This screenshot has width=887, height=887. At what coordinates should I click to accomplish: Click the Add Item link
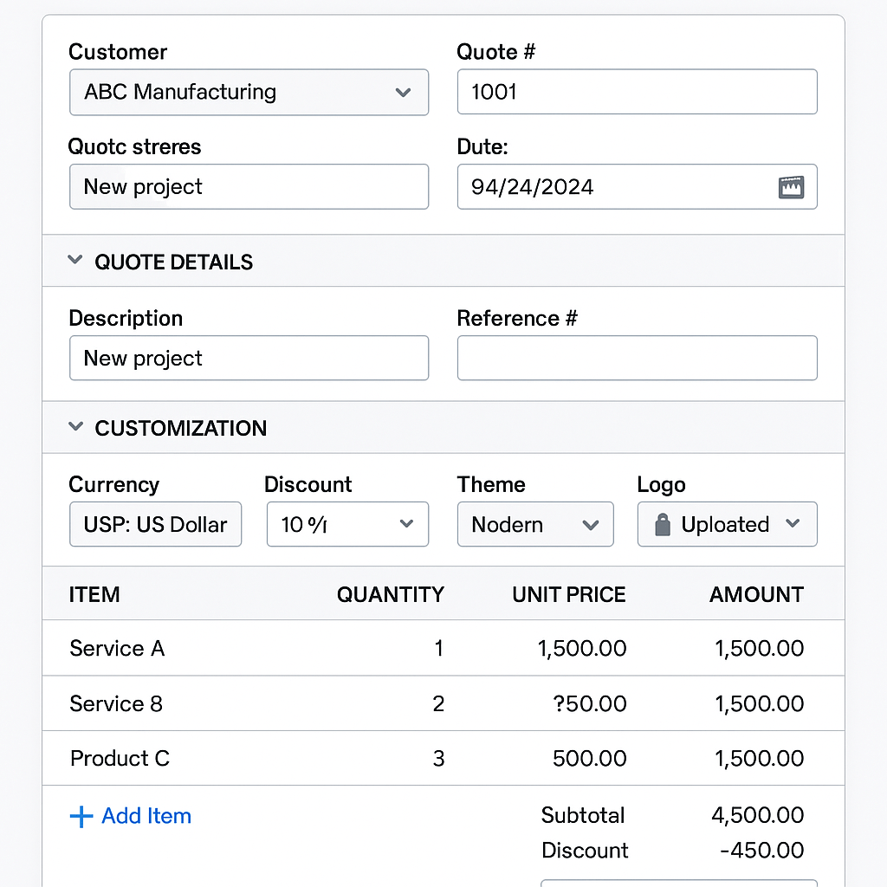pos(146,816)
